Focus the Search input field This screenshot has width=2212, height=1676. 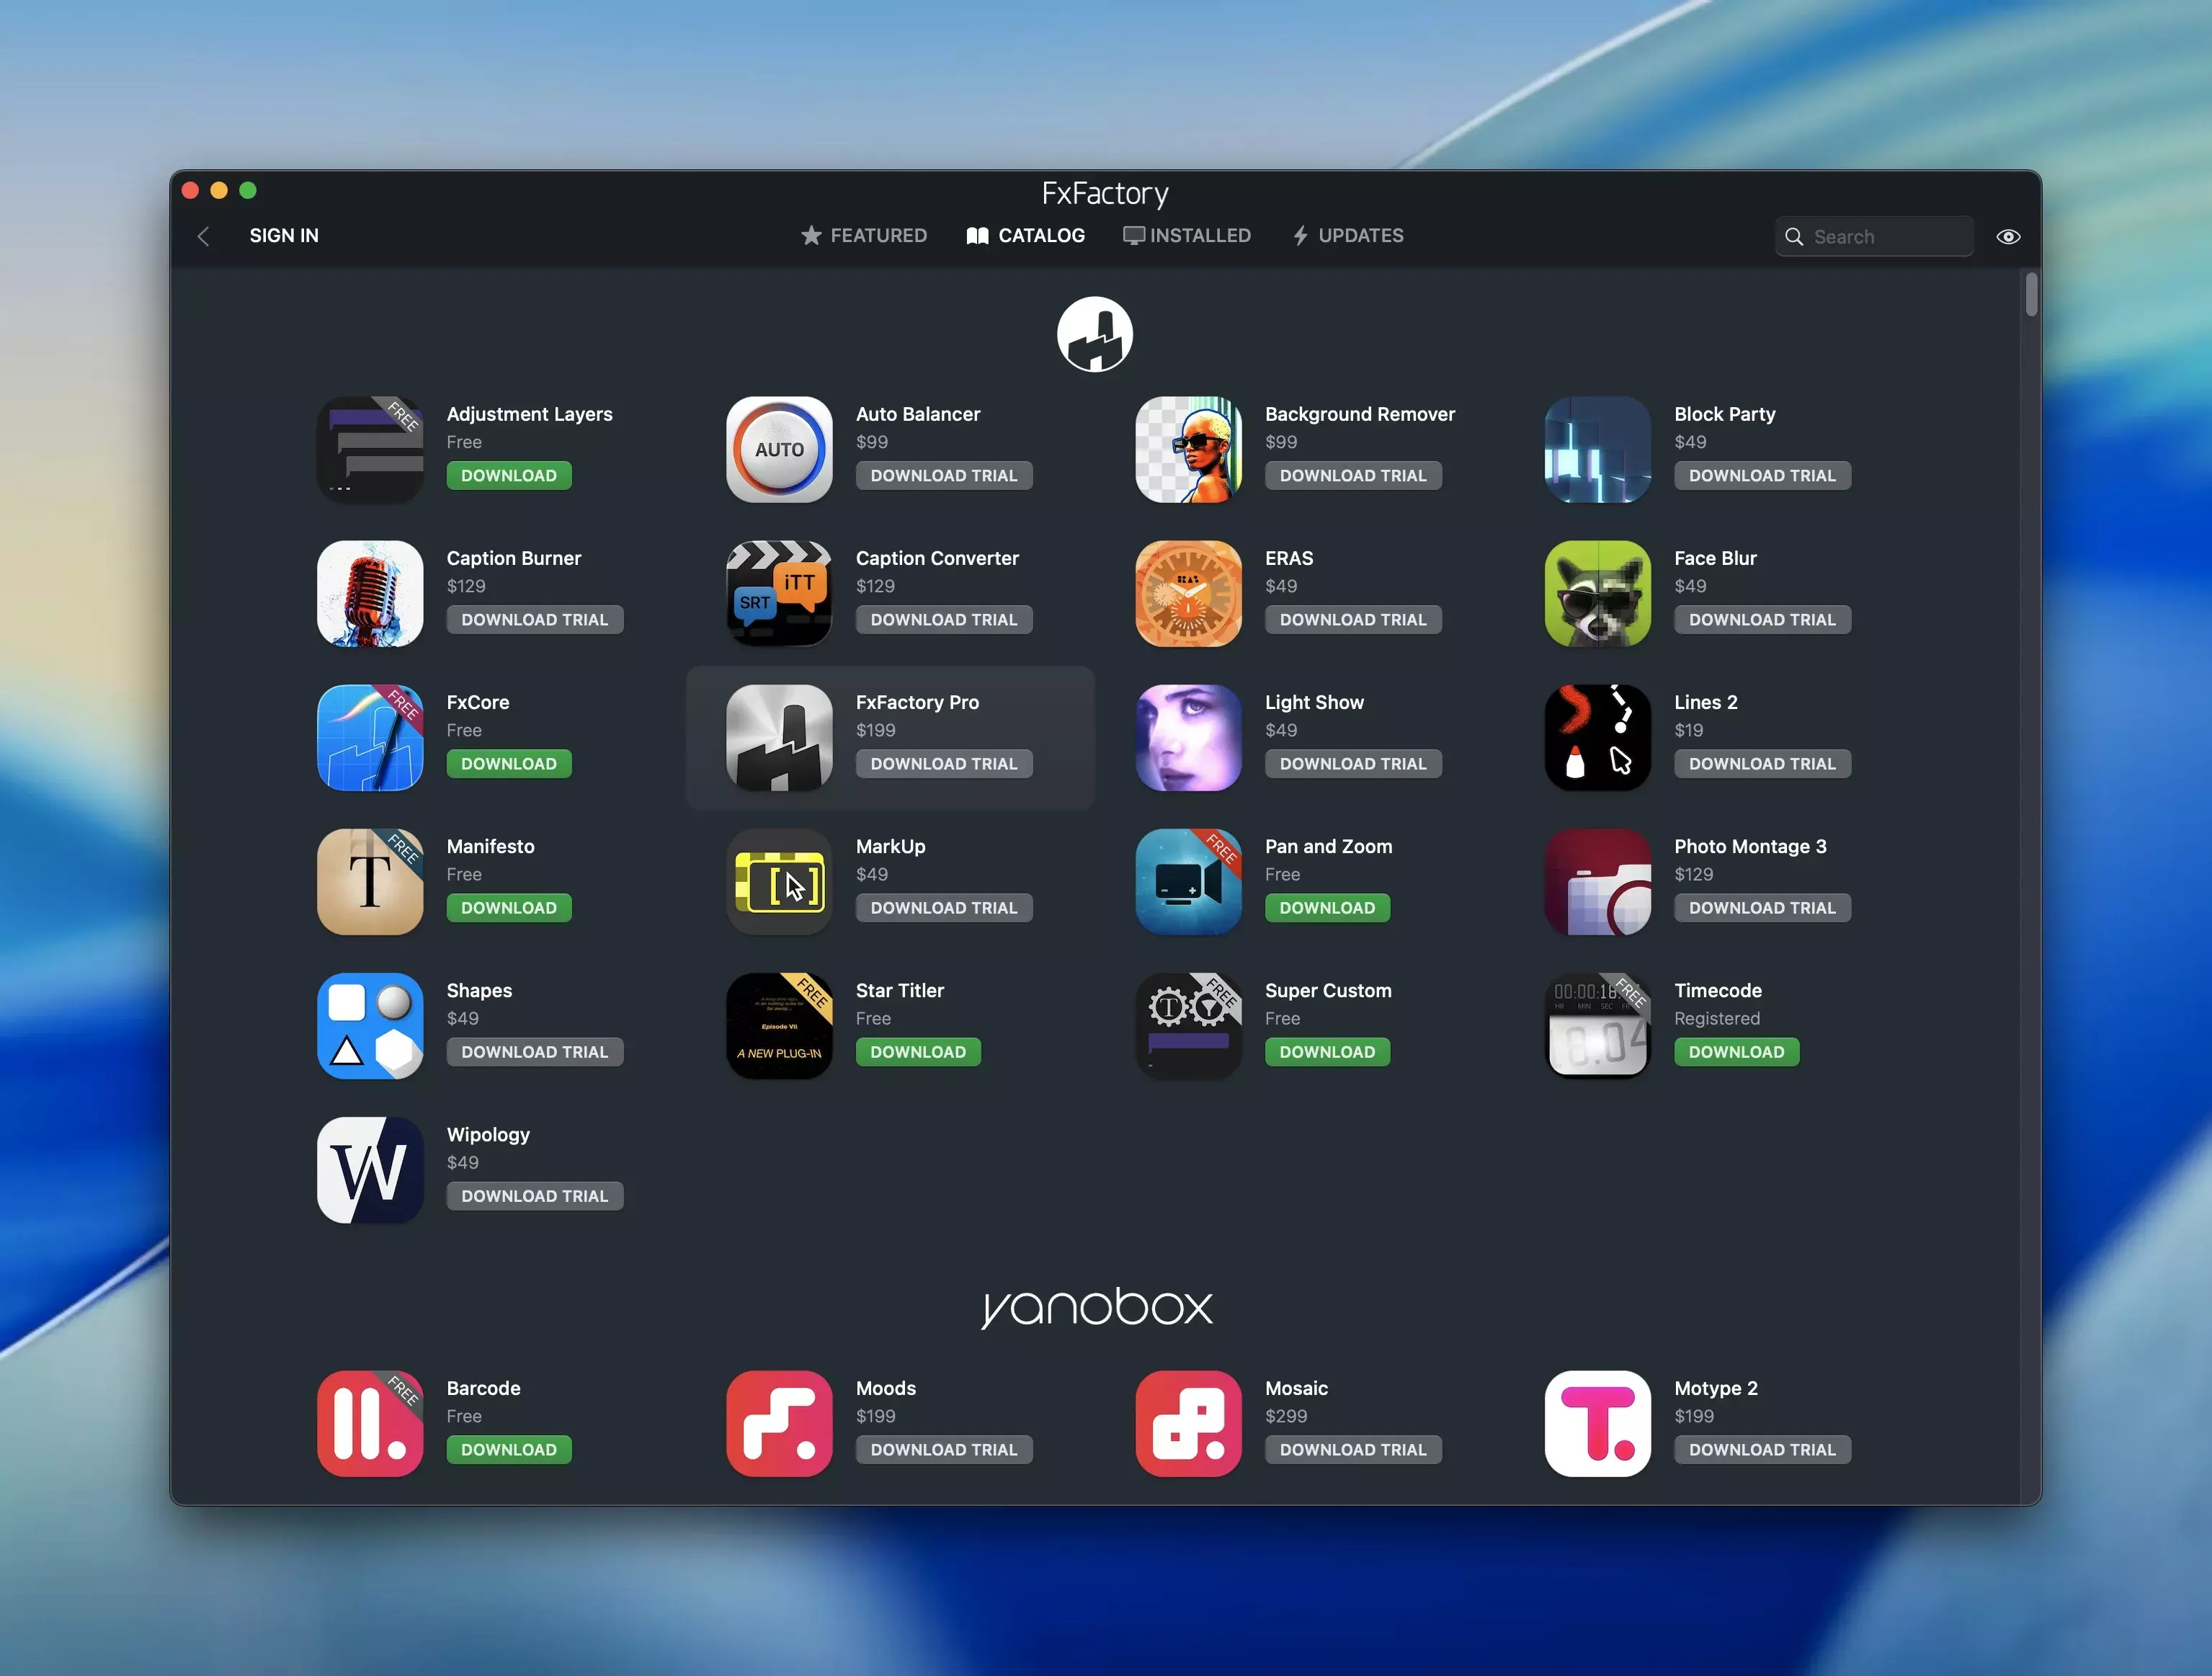click(1885, 237)
